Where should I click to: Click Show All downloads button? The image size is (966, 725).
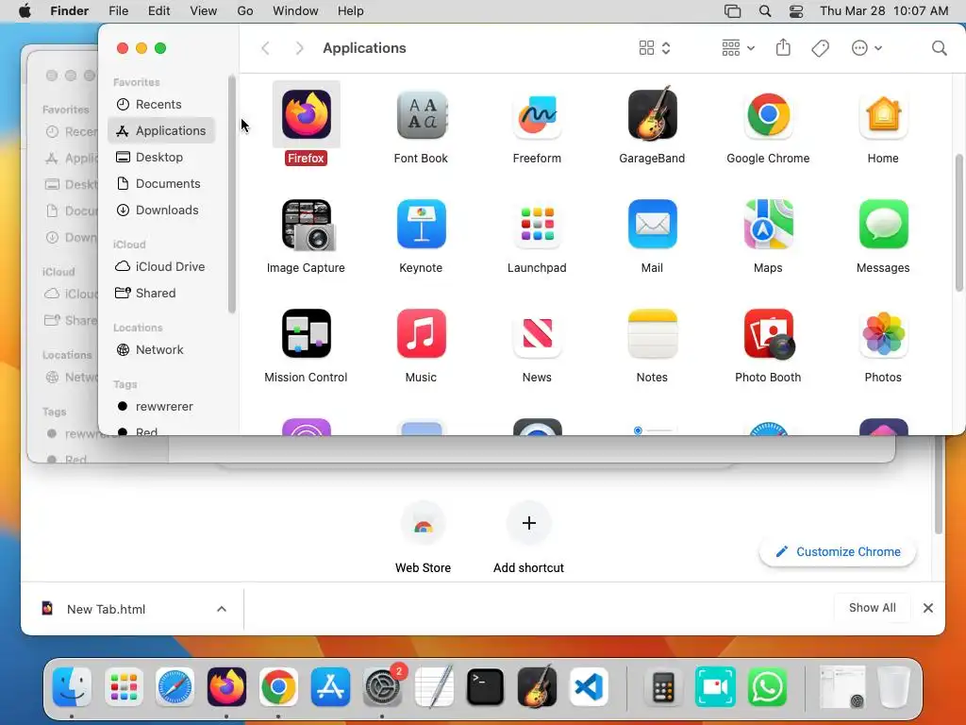click(872, 608)
